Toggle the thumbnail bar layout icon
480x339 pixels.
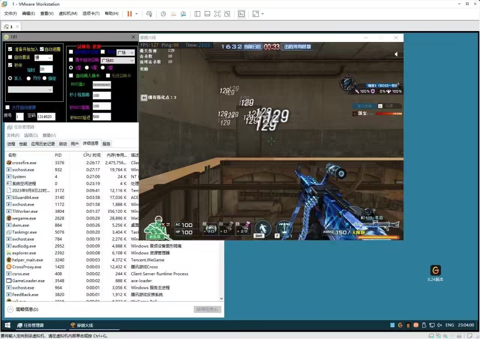tap(207, 14)
